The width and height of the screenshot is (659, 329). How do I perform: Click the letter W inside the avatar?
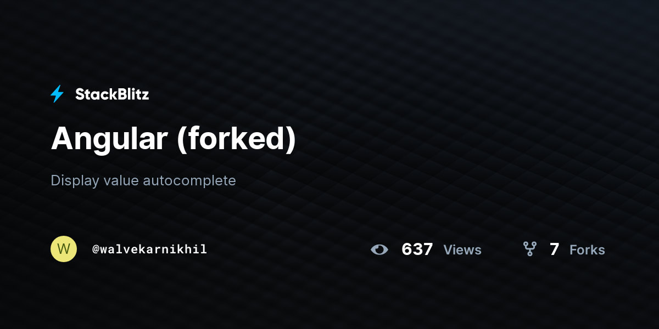click(64, 249)
